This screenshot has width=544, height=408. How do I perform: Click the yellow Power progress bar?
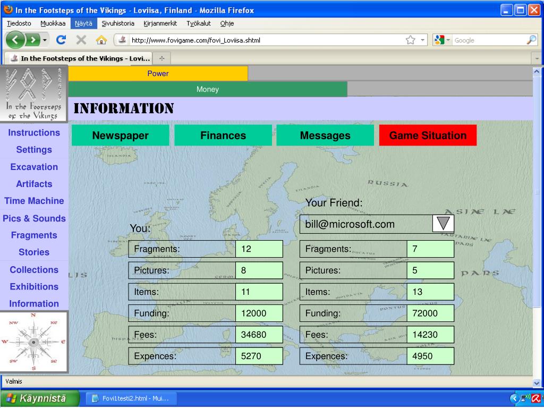click(158, 73)
